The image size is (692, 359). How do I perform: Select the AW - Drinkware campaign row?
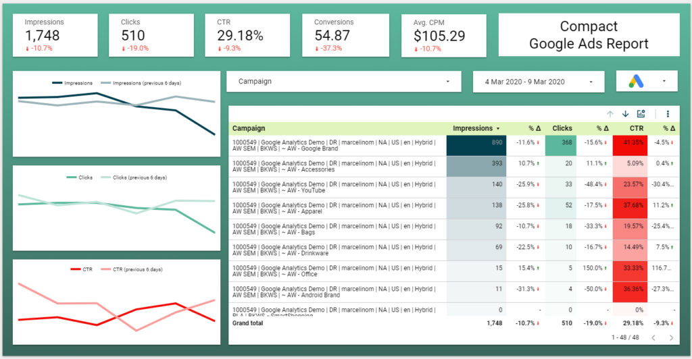coord(453,250)
